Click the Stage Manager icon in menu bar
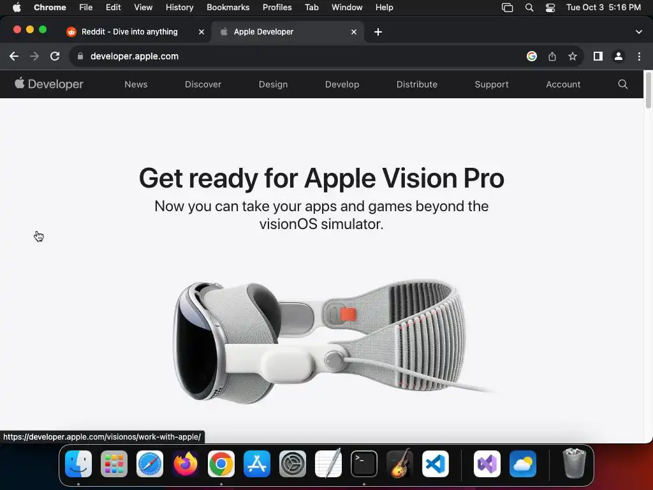 click(x=507, y=8)
